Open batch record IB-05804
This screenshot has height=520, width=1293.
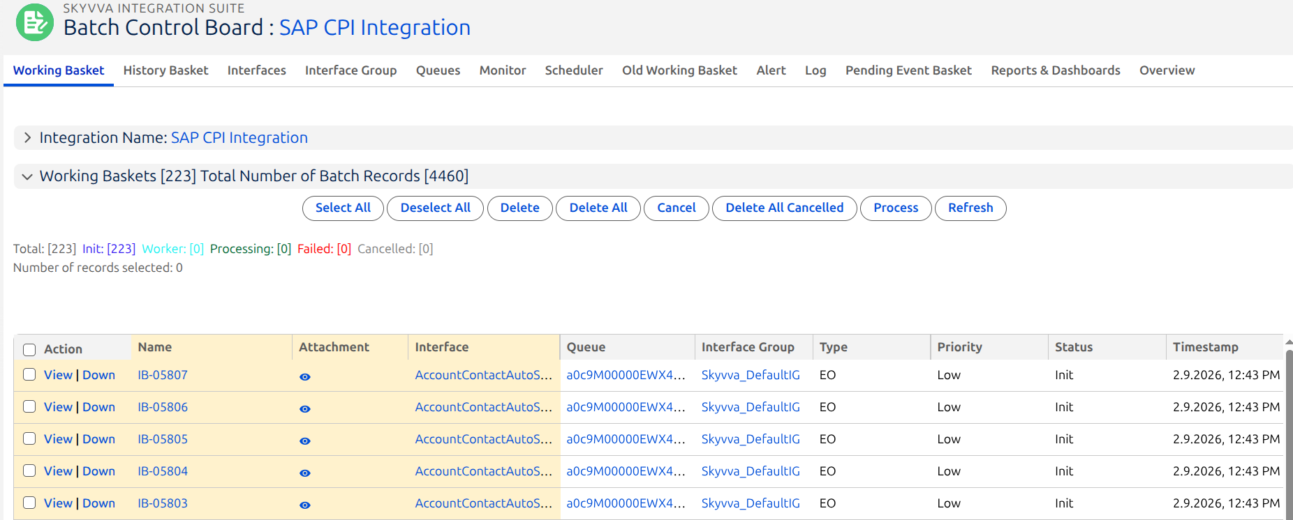tap(163, 471)
